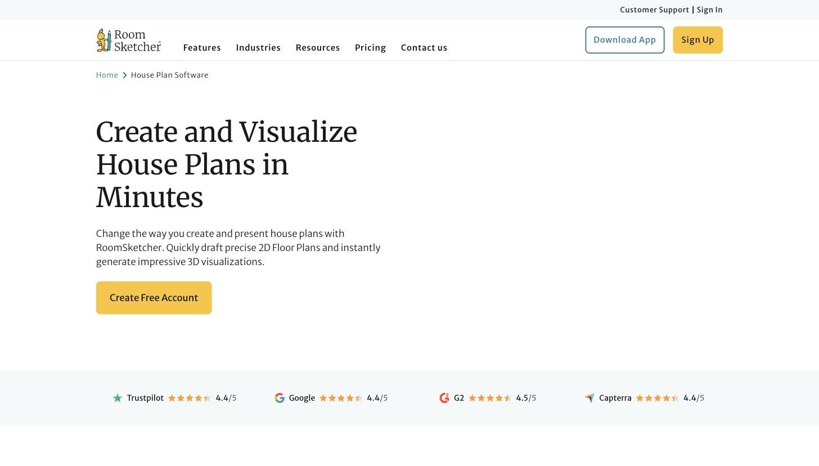Click the Capterra 4.4/5 score
This screenshot has width=819, height=466.
[694, 398]
